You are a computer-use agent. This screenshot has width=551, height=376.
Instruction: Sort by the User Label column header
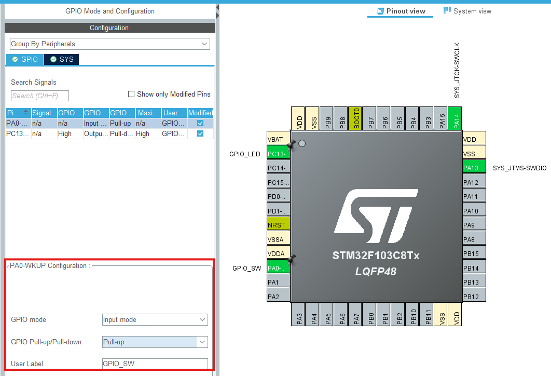tap(174, 113)
